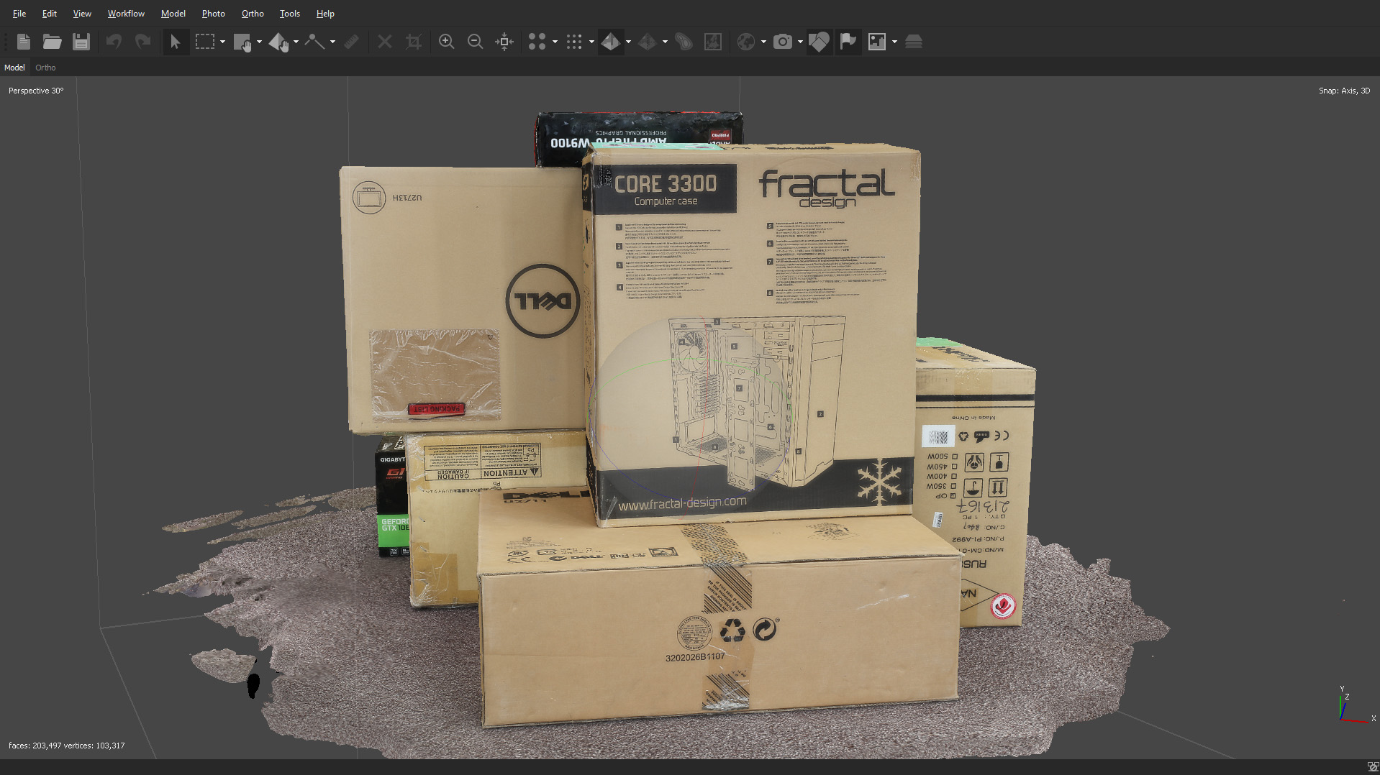1380x775 pixels.
Task: Open the Workflow menu
Action: 126,14
